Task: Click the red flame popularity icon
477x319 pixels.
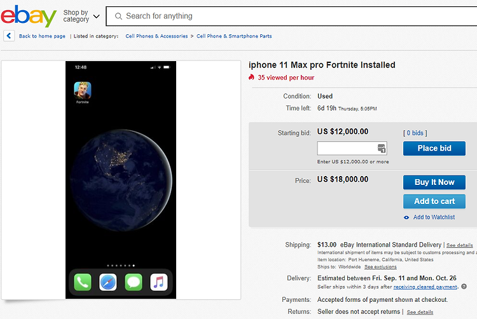Action: click(x=251, y=77)
